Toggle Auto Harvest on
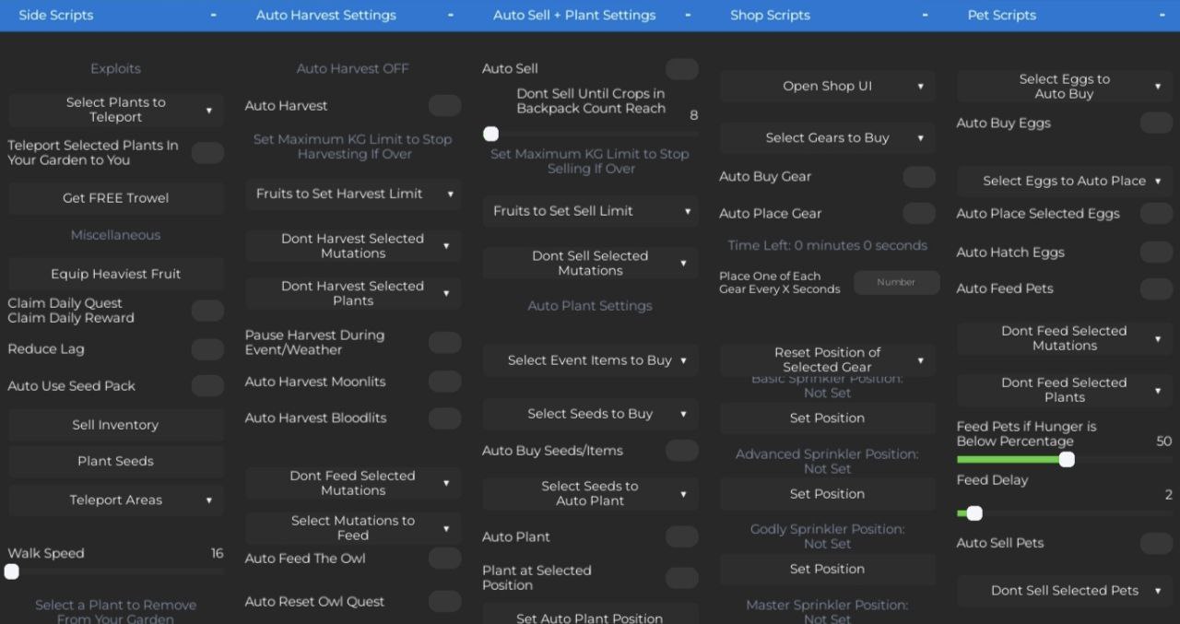Screen dimensions: 1180x624 coord(444,106)
